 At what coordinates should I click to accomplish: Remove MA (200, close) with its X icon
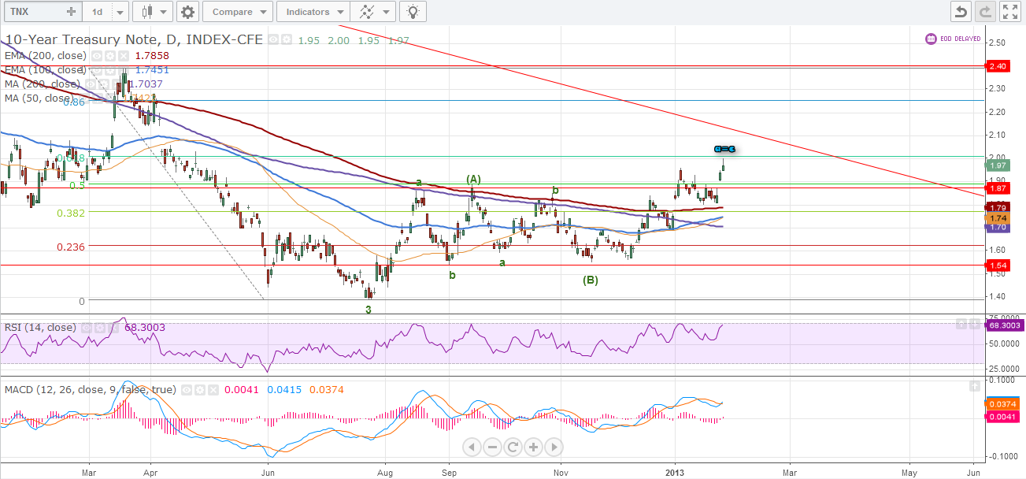pos(116,84)
